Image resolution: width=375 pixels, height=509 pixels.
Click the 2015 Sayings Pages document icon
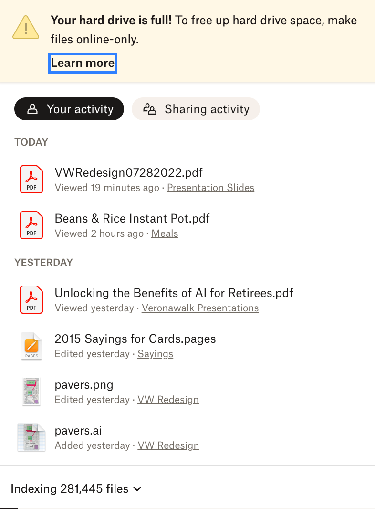(x=31, y=346)
